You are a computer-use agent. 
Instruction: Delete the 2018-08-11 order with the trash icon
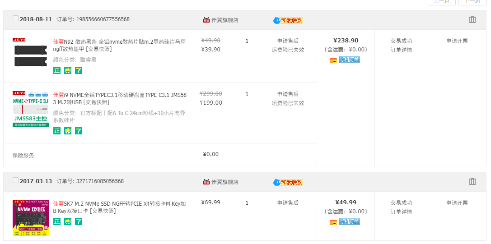point(472,19)
